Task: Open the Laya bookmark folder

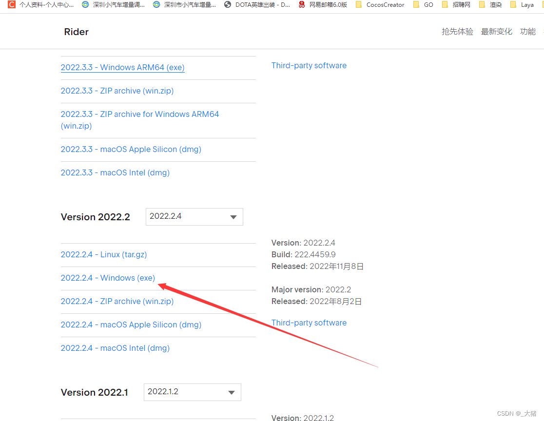Action: click(522, 4)
